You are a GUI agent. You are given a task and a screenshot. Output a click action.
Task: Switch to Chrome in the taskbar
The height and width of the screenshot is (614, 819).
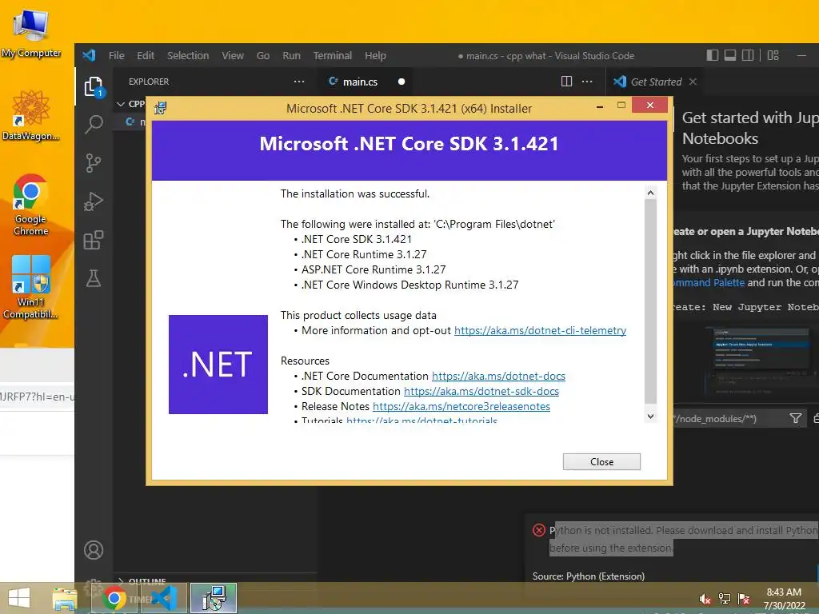point(114,598)
